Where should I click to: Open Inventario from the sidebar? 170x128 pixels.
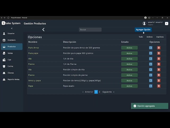click(x=12, y=40)
